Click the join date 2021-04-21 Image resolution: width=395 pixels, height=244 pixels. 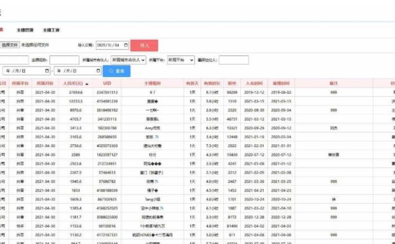[254, 190]
